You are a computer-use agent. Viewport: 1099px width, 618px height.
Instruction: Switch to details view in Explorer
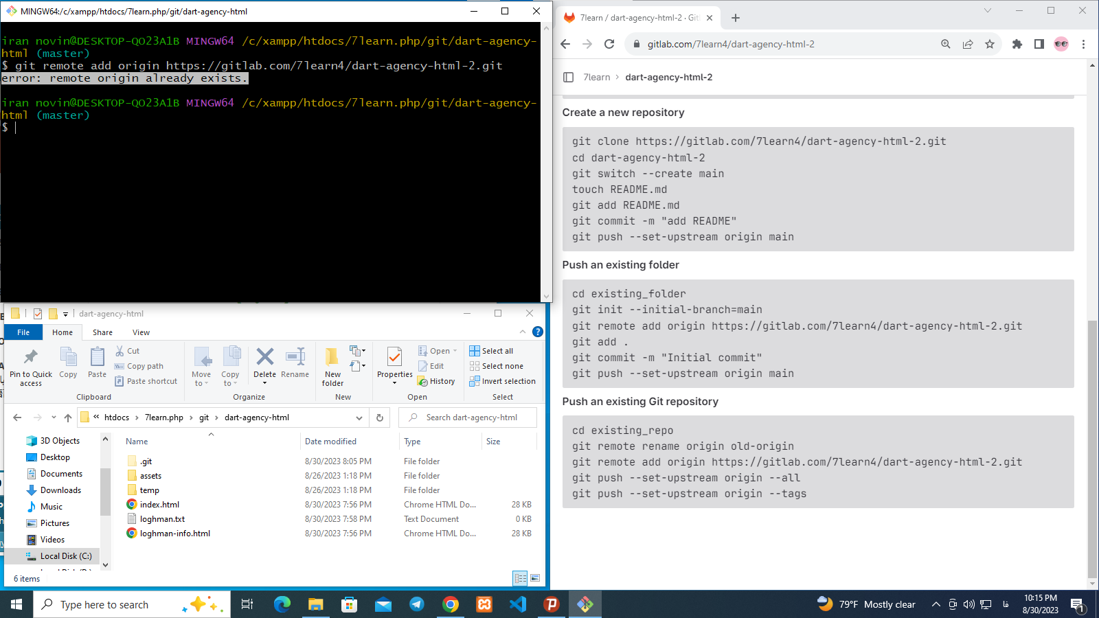[521, 578]
